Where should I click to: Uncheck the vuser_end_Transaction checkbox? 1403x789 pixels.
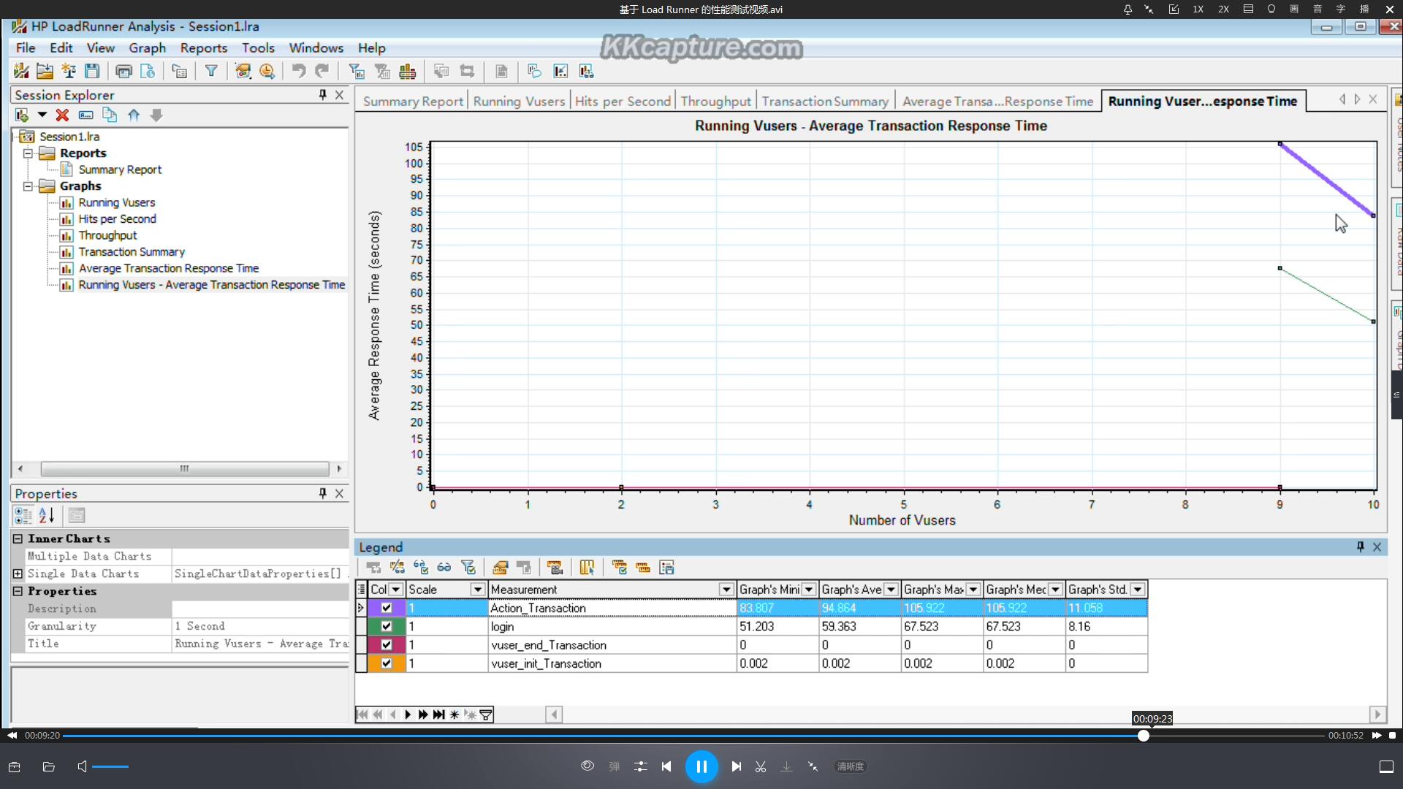pyautogui.click(x=387, y=645)
